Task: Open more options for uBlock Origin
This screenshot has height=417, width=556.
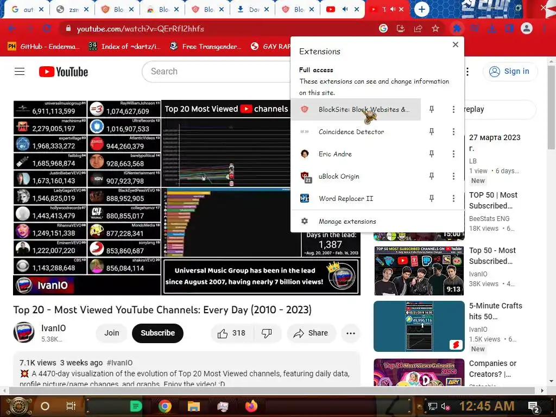Action: click(453, 176)
